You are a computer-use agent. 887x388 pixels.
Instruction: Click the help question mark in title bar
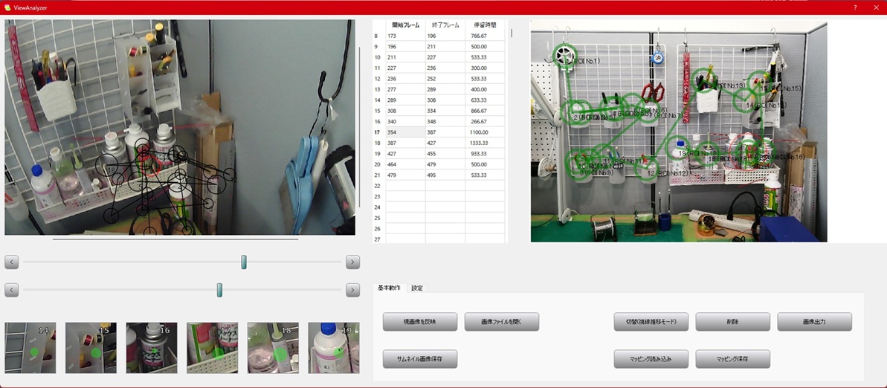pyautogui.click(x=855, y=7)
